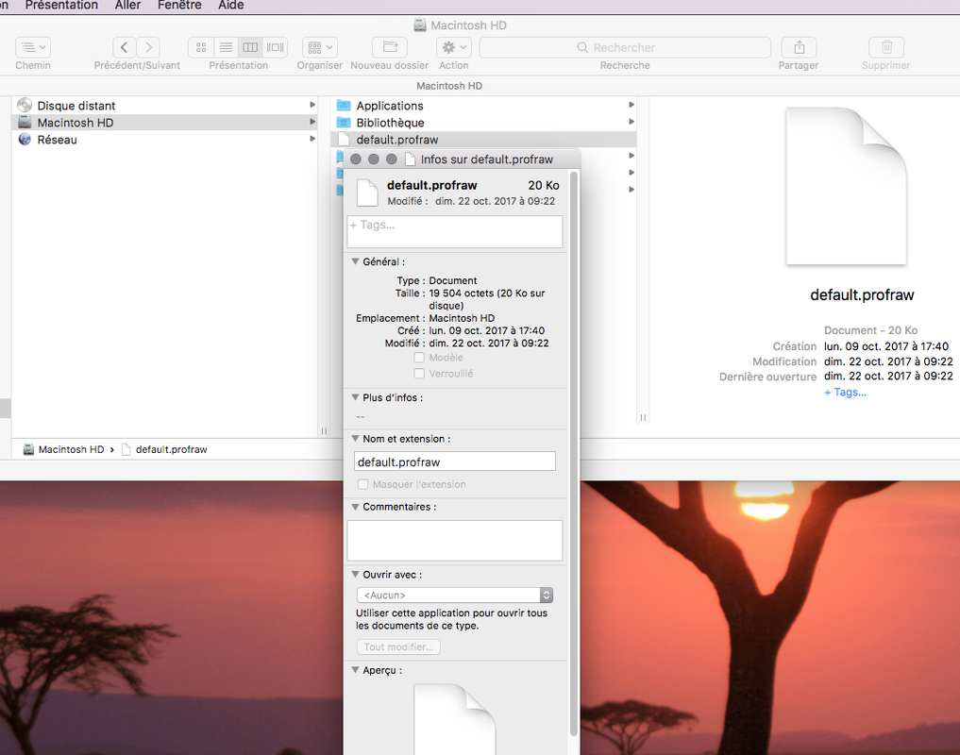960x755 pixels.
Task: Click the Réseau globe icon
Action: (x=25, y=139)
